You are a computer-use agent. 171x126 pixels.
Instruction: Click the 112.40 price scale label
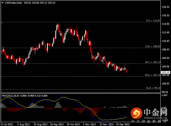click(x=165, y=33)
